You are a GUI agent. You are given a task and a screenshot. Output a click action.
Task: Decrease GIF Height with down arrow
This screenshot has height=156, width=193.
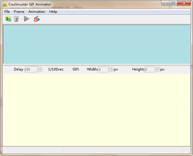[x=158, y=71]
